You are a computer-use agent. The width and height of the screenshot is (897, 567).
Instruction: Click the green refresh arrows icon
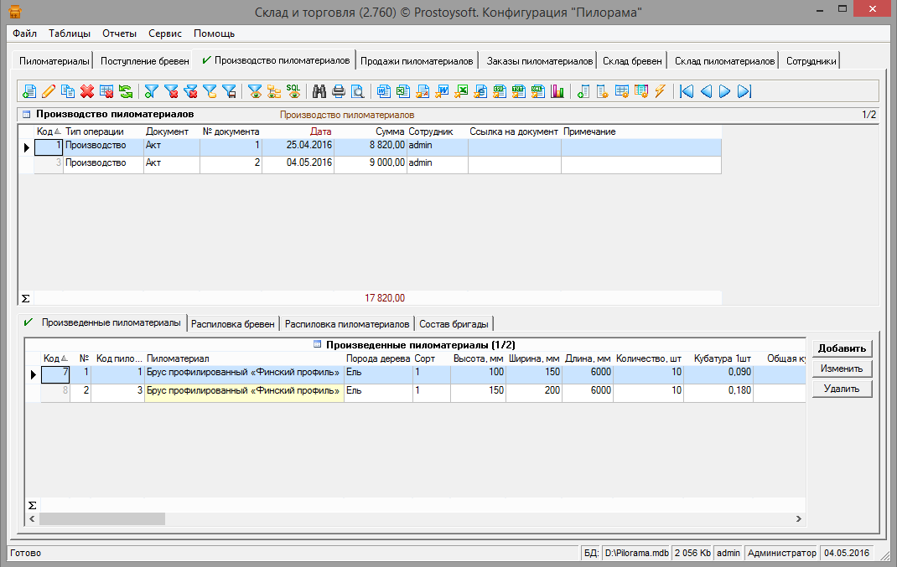pos(125,91)
